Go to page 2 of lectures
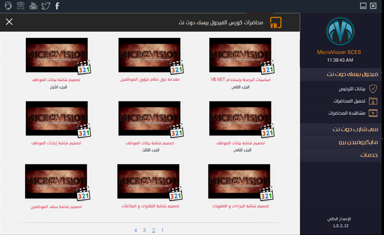The image size is (384, 235). 154,230
